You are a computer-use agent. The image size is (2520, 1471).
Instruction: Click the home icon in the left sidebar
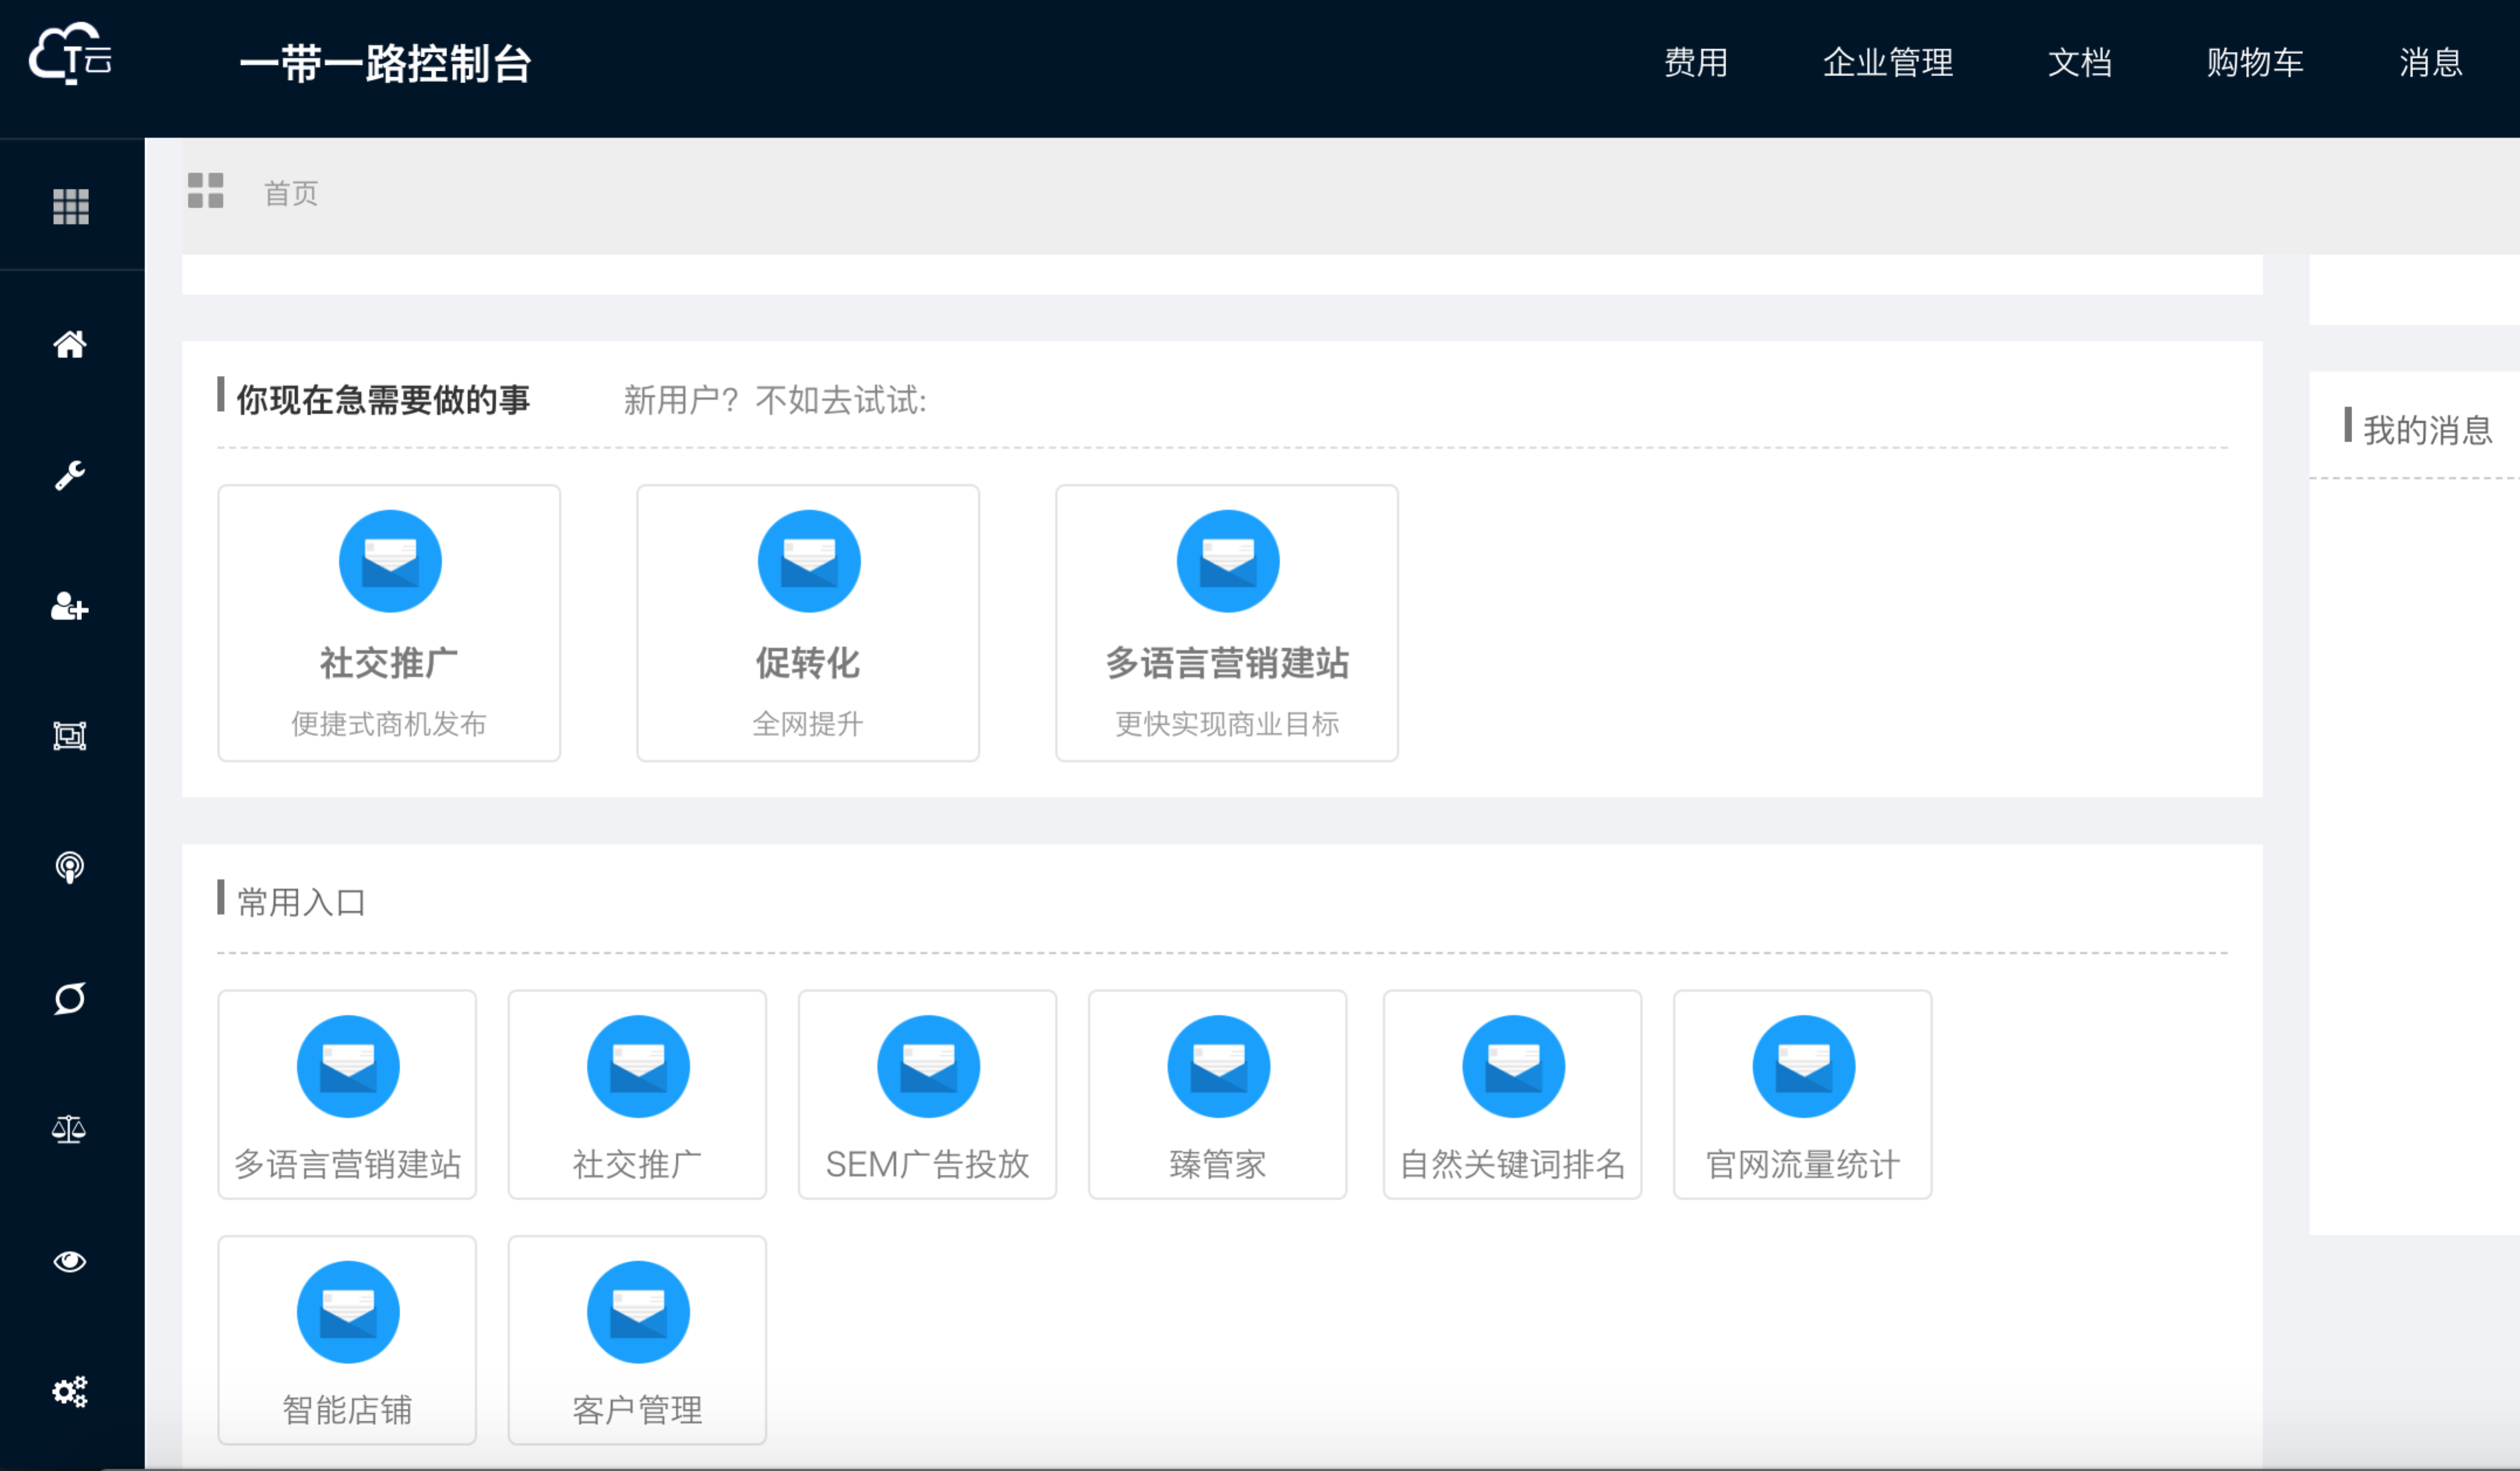point(70,345)
